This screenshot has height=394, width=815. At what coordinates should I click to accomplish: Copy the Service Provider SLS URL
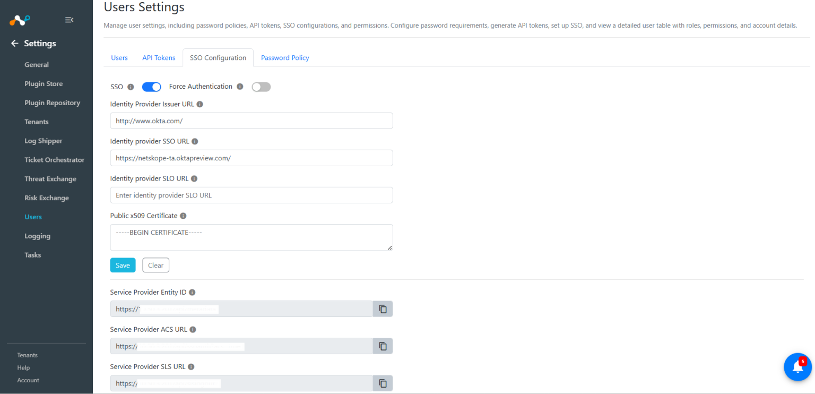coord(383,383)
